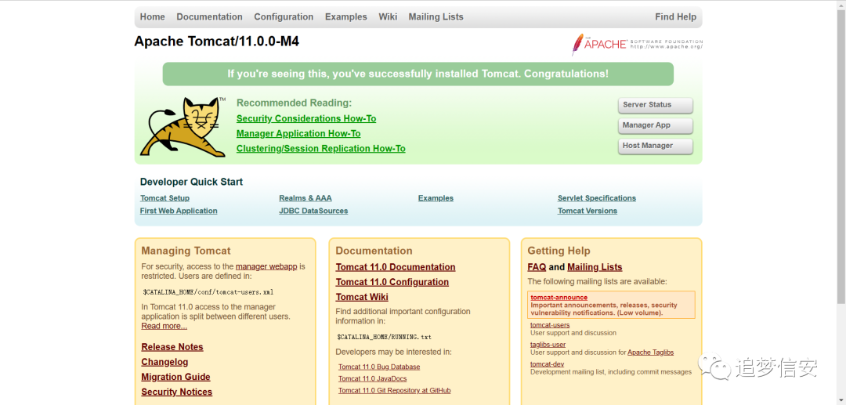Screen dimensions: 846x405
Task: Open the Documentation nav item
Action: (x=209, y=16)
